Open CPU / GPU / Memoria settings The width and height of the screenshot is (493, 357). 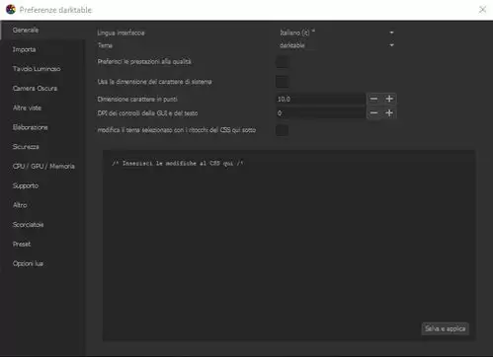(43, 166)
